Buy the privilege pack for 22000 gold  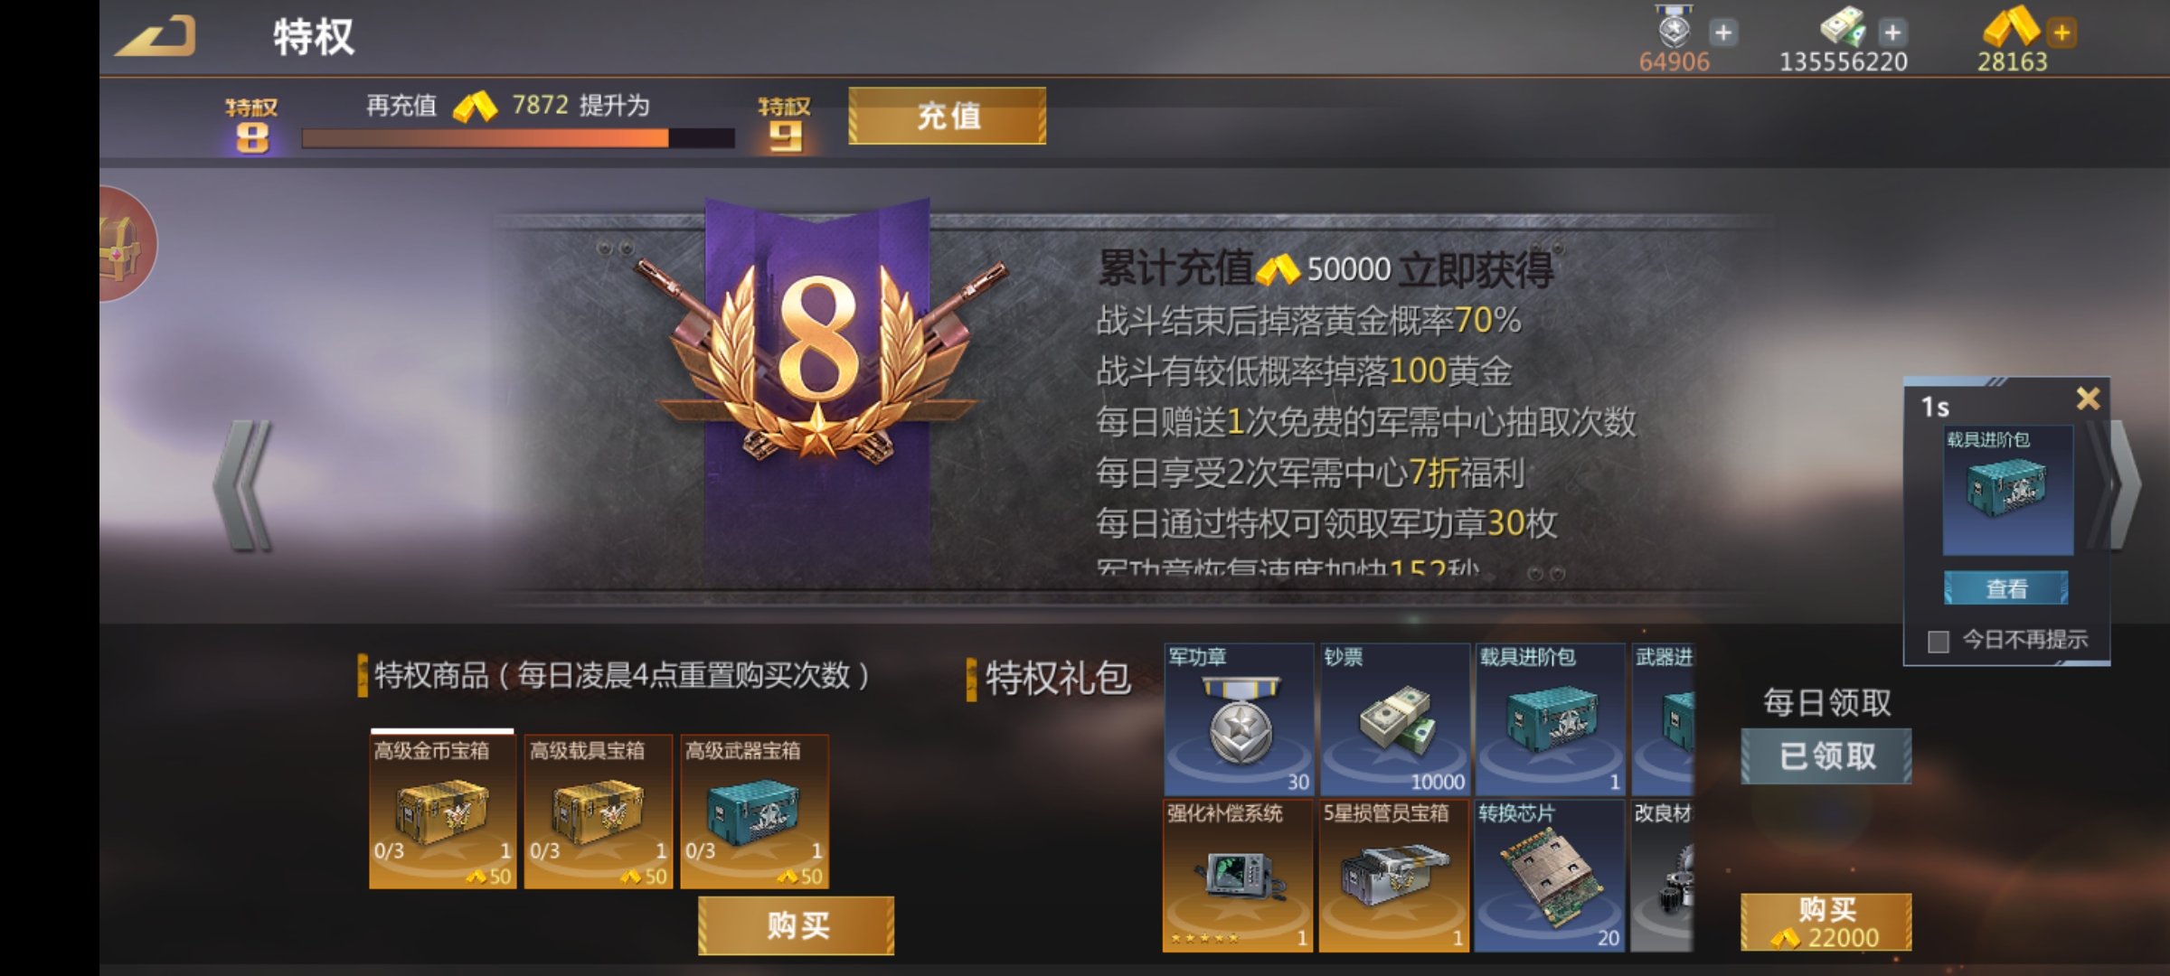1826,922
